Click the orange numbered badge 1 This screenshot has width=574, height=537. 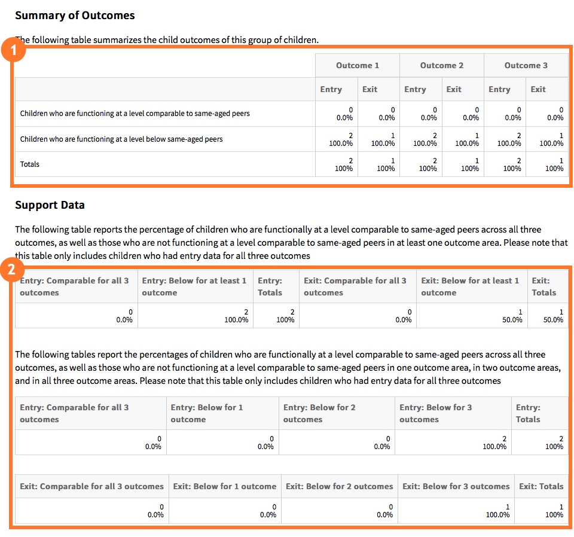[x=14, y=50]
